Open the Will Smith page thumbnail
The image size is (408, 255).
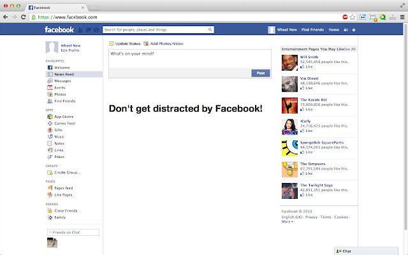click(x=289, y=62)
